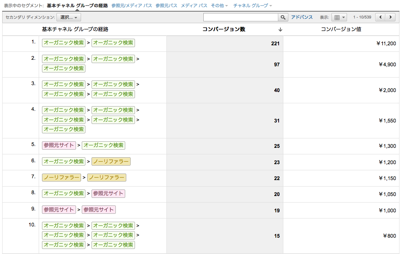Click conversion count 31
This screenshot has height=254, width=402.
pyautogui.click(x=277, y=120)
